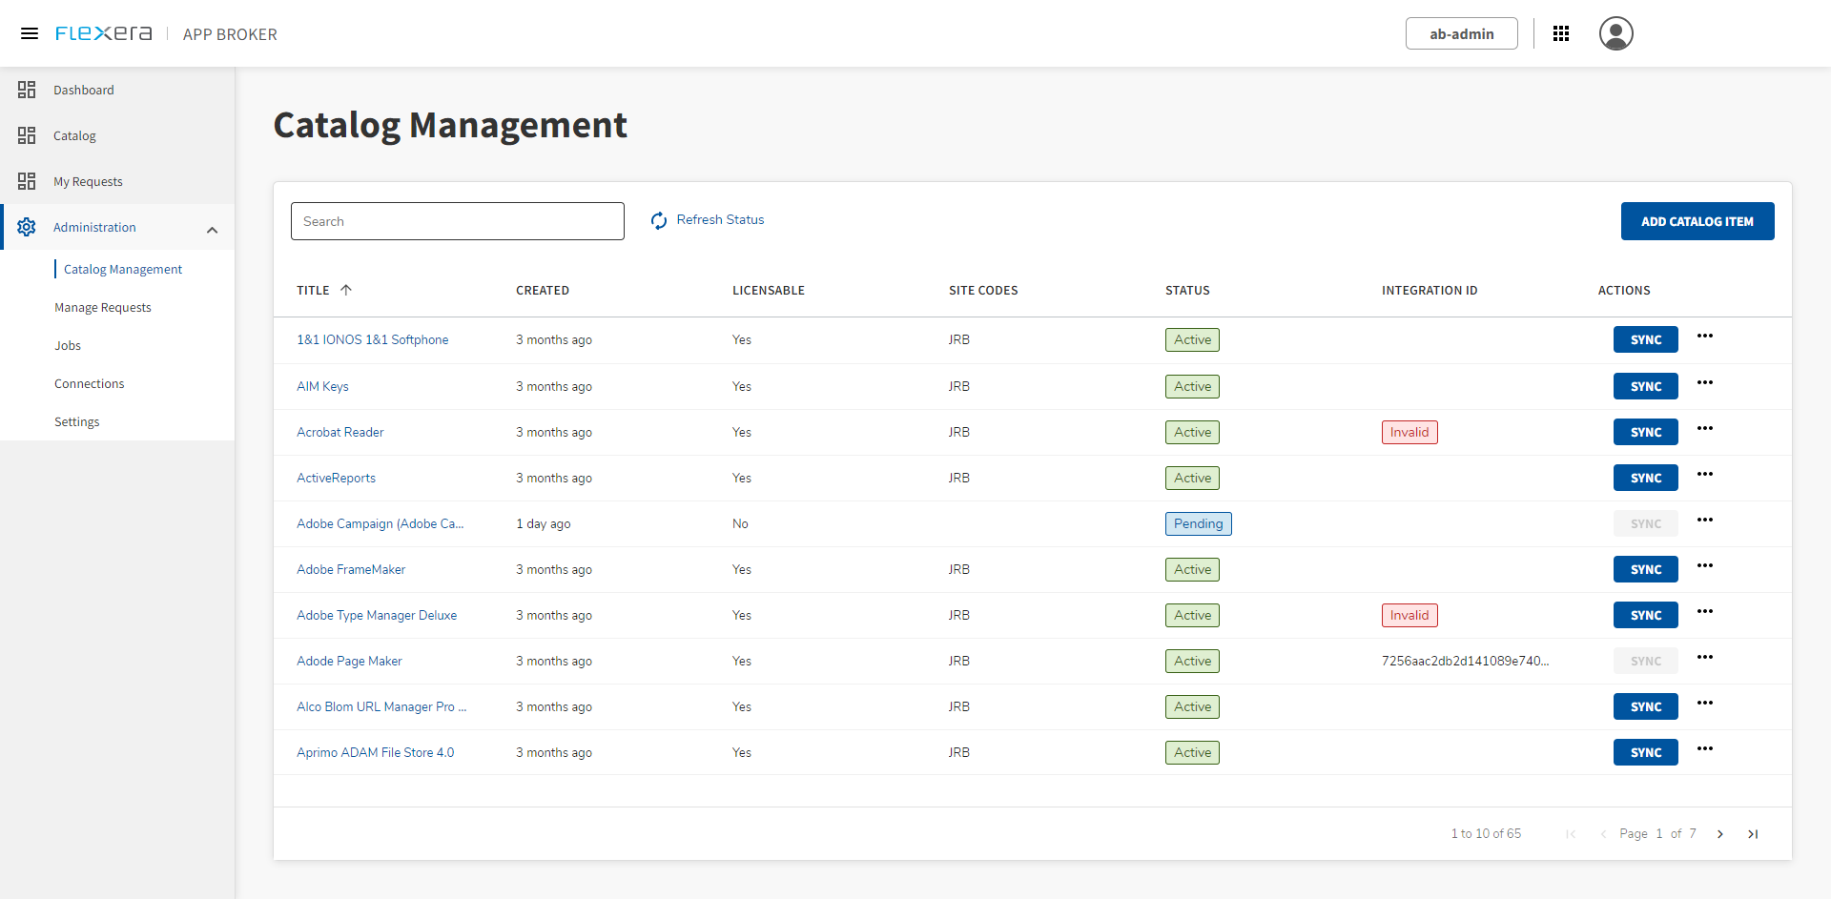
Task: Collapse the Administration section chevron
Action: point(213,230)
